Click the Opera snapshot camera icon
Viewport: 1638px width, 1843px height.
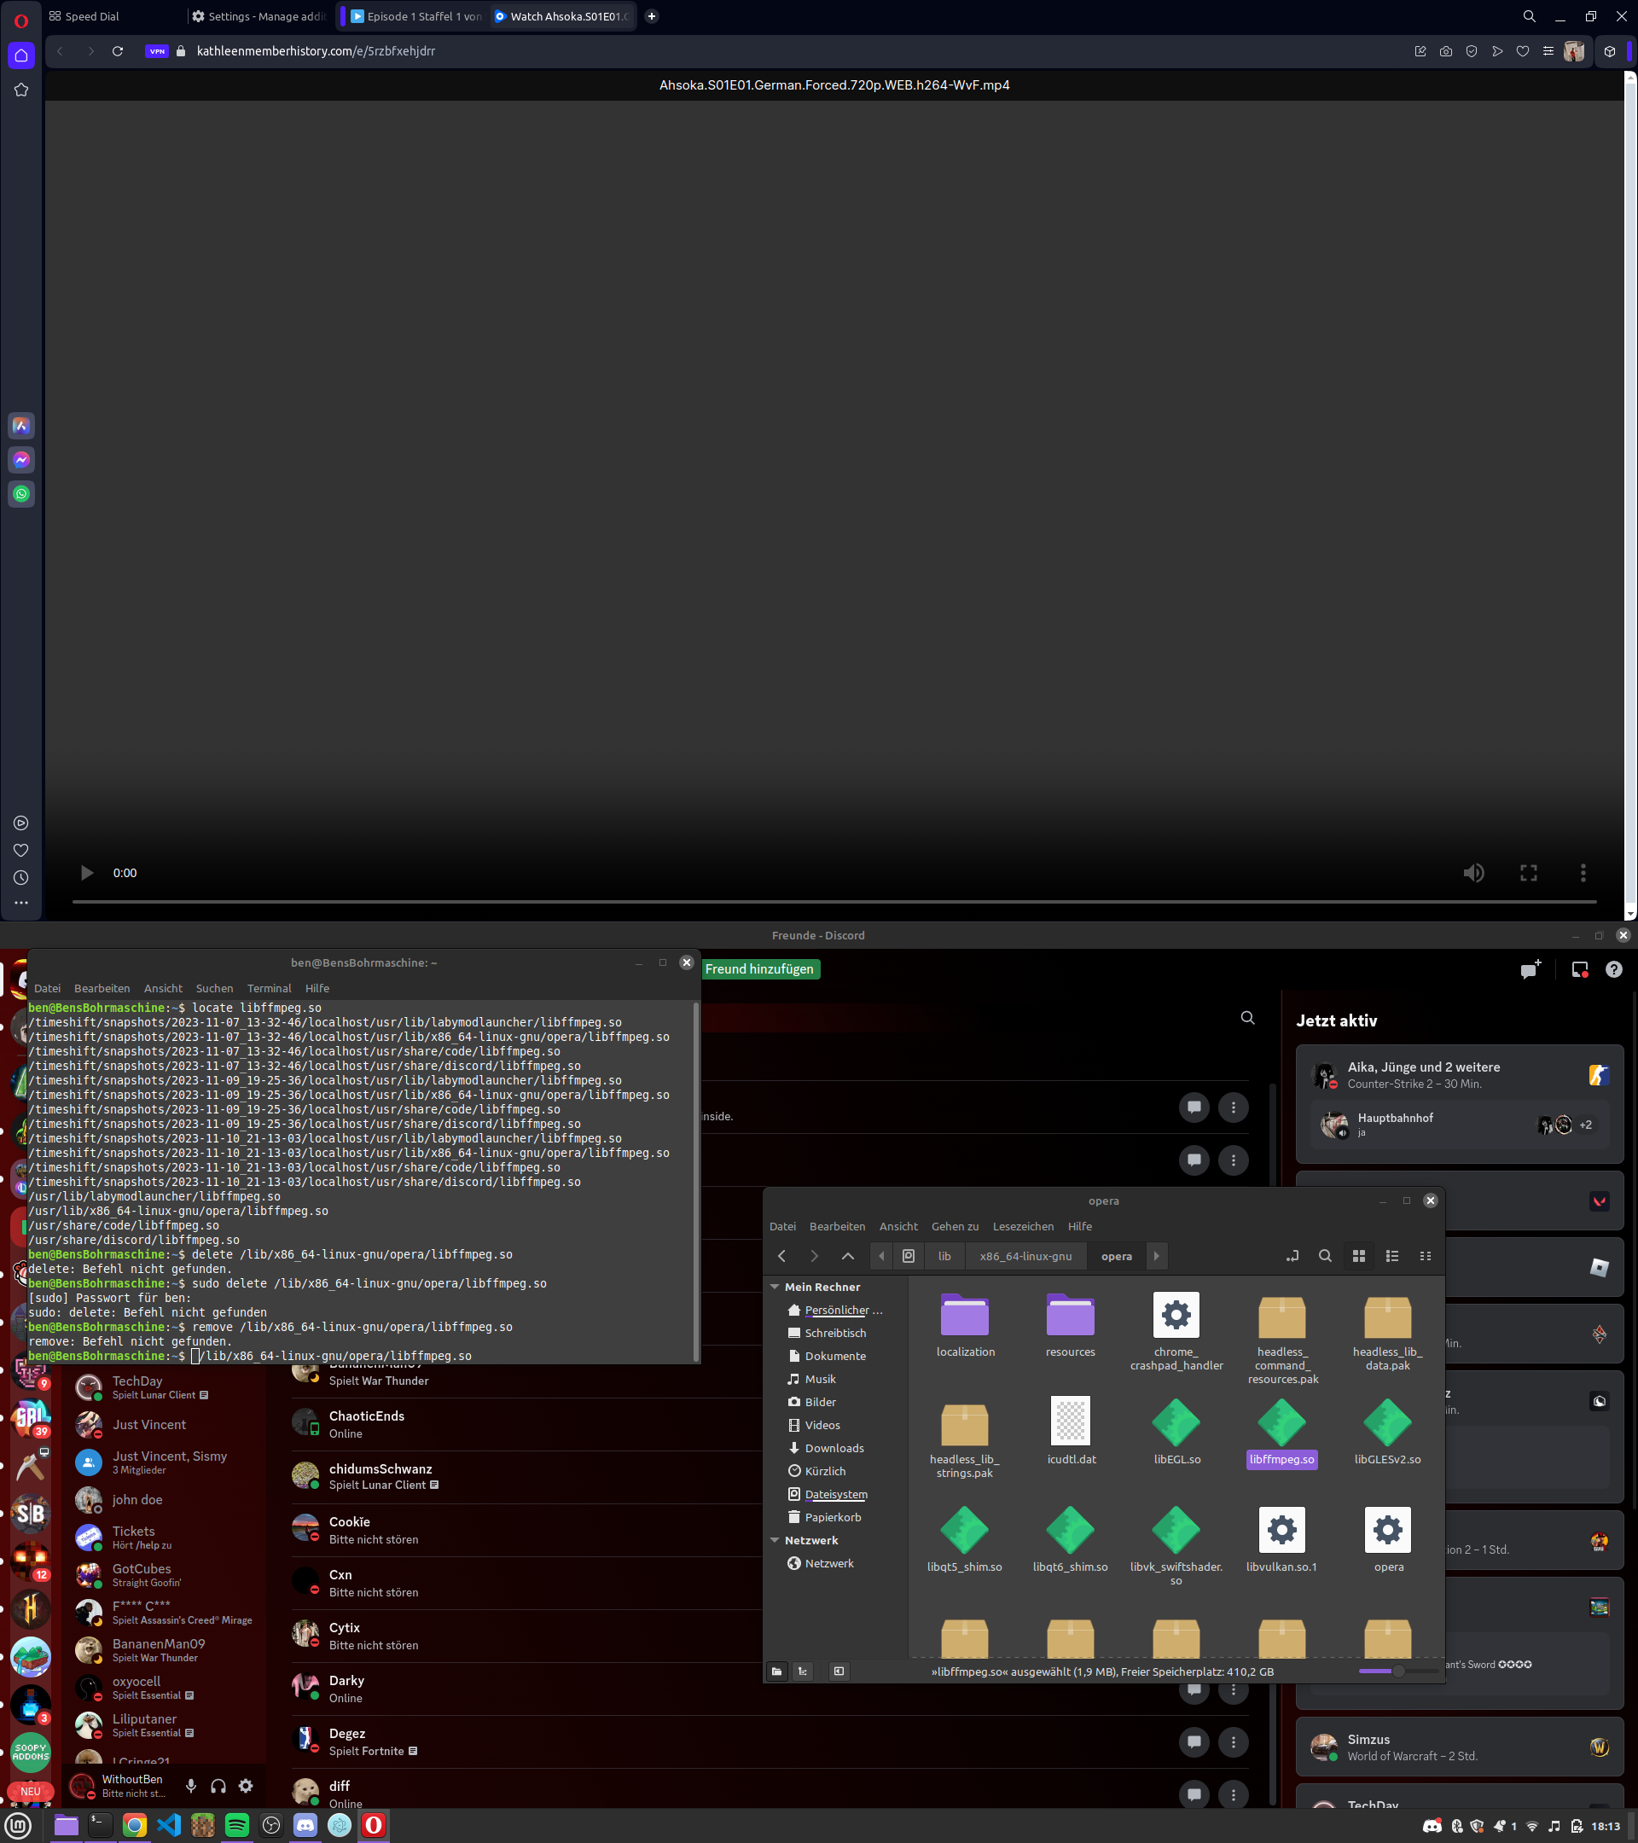pos(1446,51)
